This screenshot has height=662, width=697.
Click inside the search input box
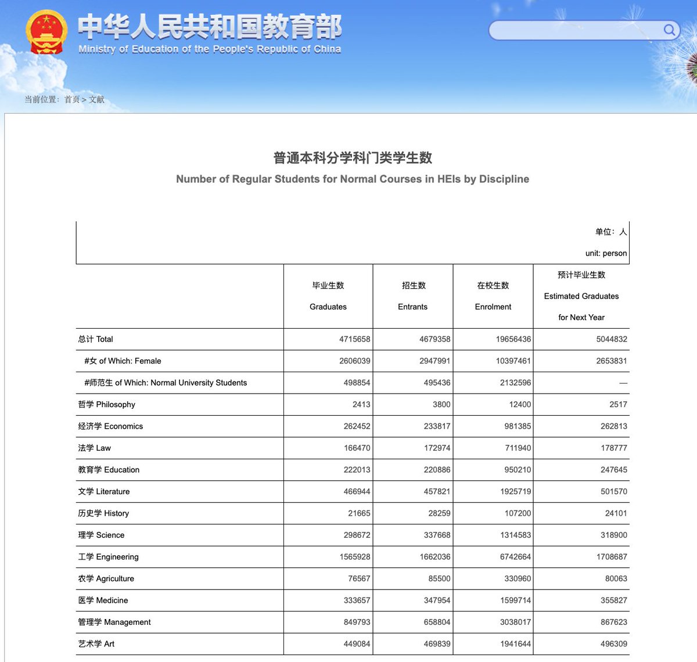coord(575,30)
